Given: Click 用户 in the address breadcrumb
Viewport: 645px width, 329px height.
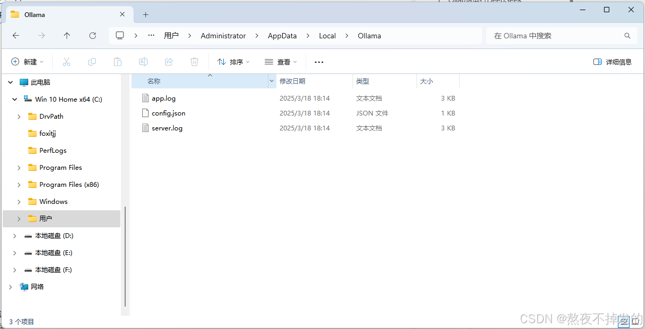Looking at the screenshot, I should (171, 36).
